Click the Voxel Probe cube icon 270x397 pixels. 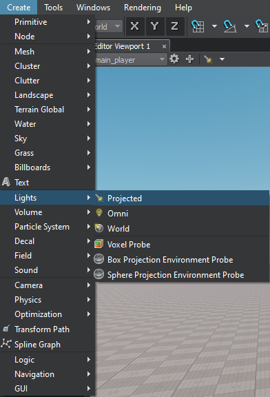(98, 244)
